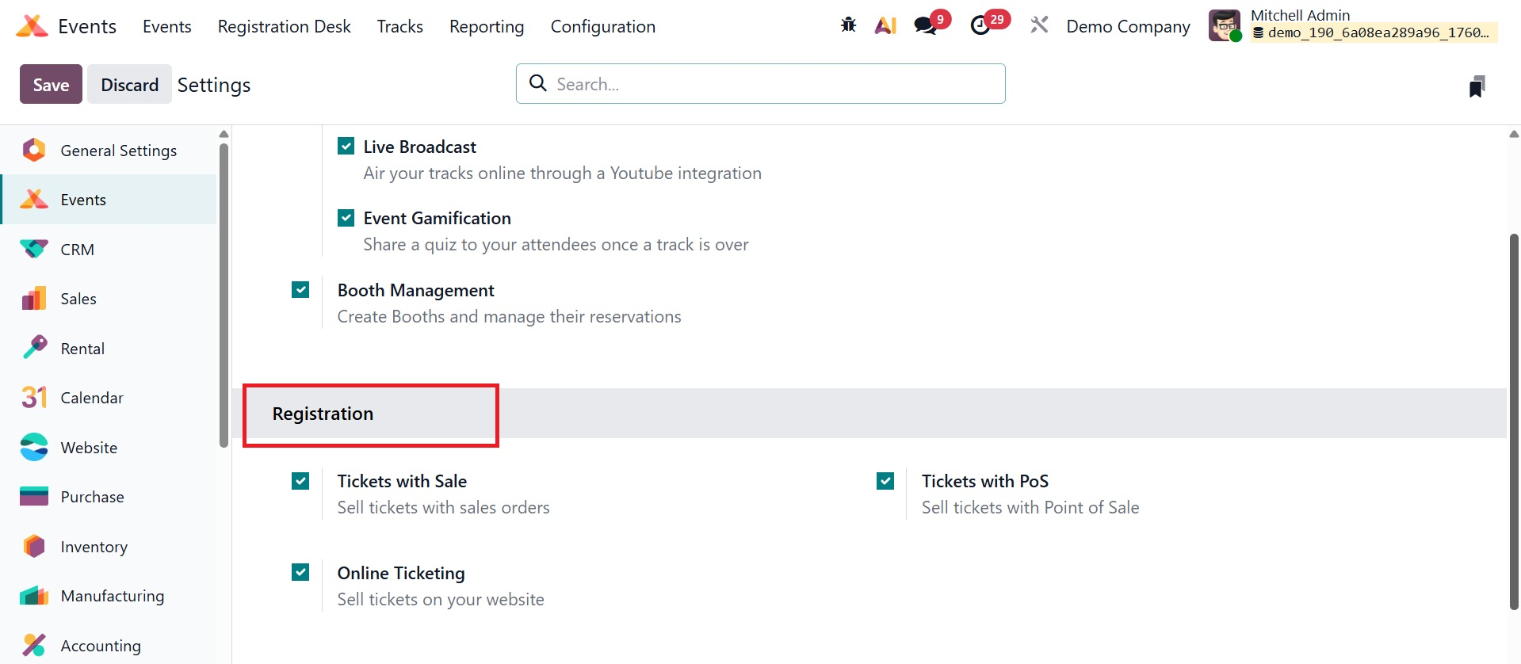Screen dimensions: 1521x664
Task: Open the activities clock icon
Action: [x=981, y=25]
